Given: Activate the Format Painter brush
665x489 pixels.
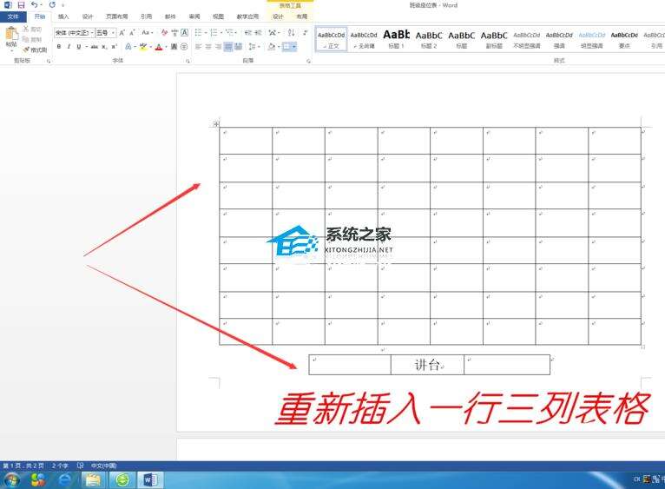Looking at the screenshot, I should pyautogui.click(x=26, y=50).
